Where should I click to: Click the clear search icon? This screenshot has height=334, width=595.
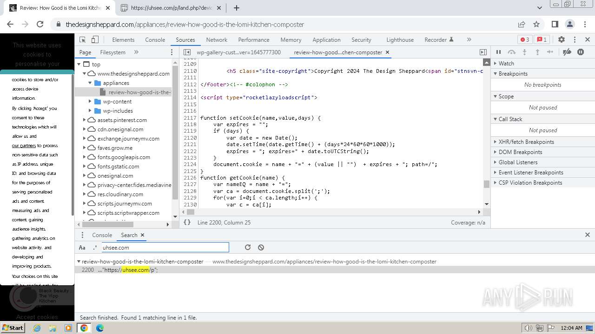pyautogui.click(x=261, y=248)
